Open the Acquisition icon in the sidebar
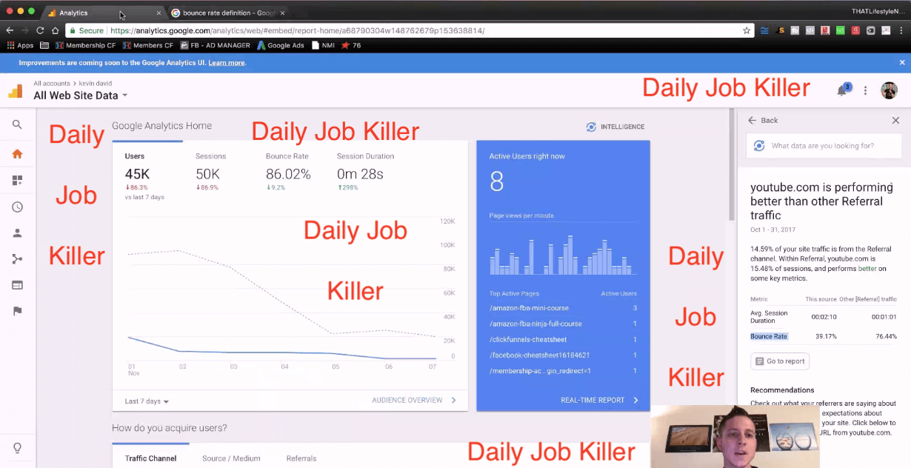The image size is (911, 468). 17,259
